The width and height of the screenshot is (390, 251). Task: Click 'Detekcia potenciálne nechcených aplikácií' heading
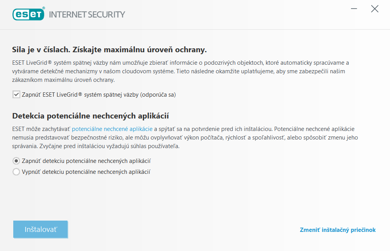(x=93, y=116)
